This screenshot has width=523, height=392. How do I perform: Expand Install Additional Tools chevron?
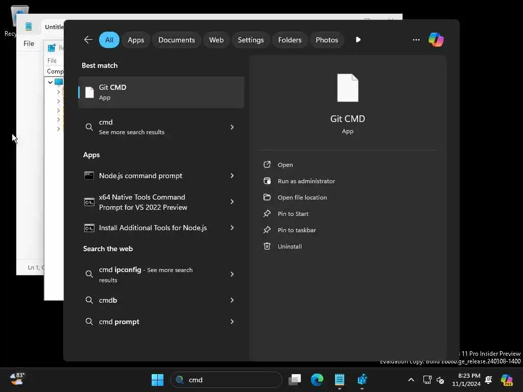(232, 228)
